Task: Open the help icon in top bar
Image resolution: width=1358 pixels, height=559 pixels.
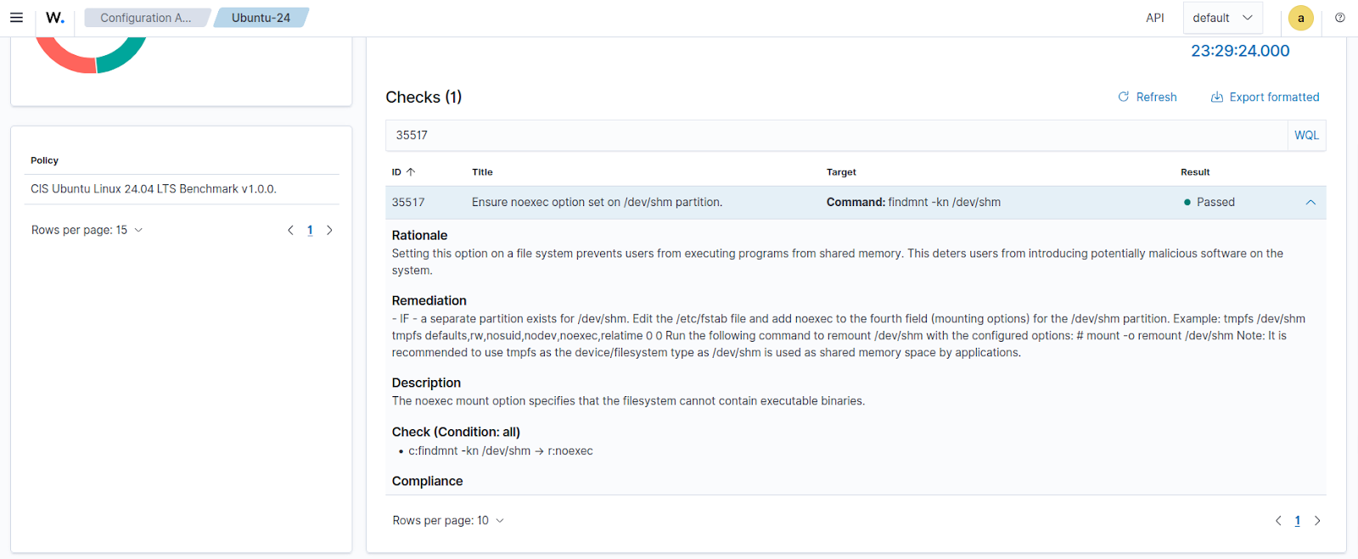Action: (x=1340, y=18)
